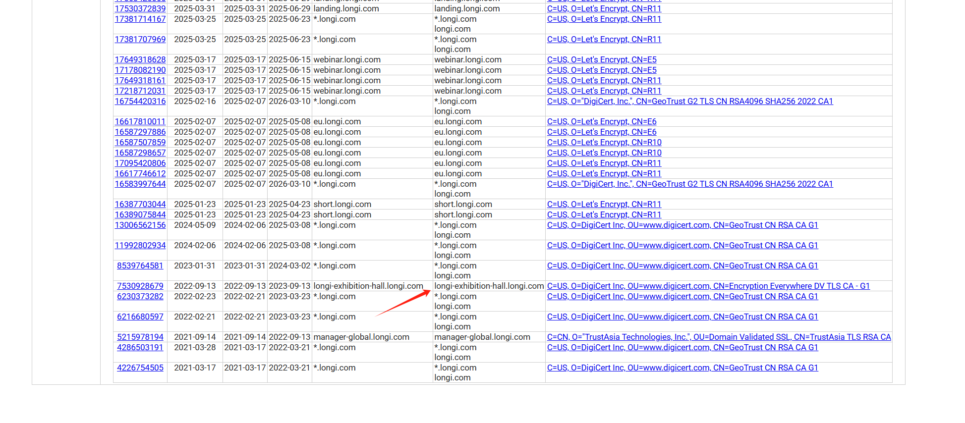Open Encryption Everywhere DV TLS CA issuer link
Image resolution: width=965 pixels, height=423 pixels.
pyautogui.click(x=708, y=286)
